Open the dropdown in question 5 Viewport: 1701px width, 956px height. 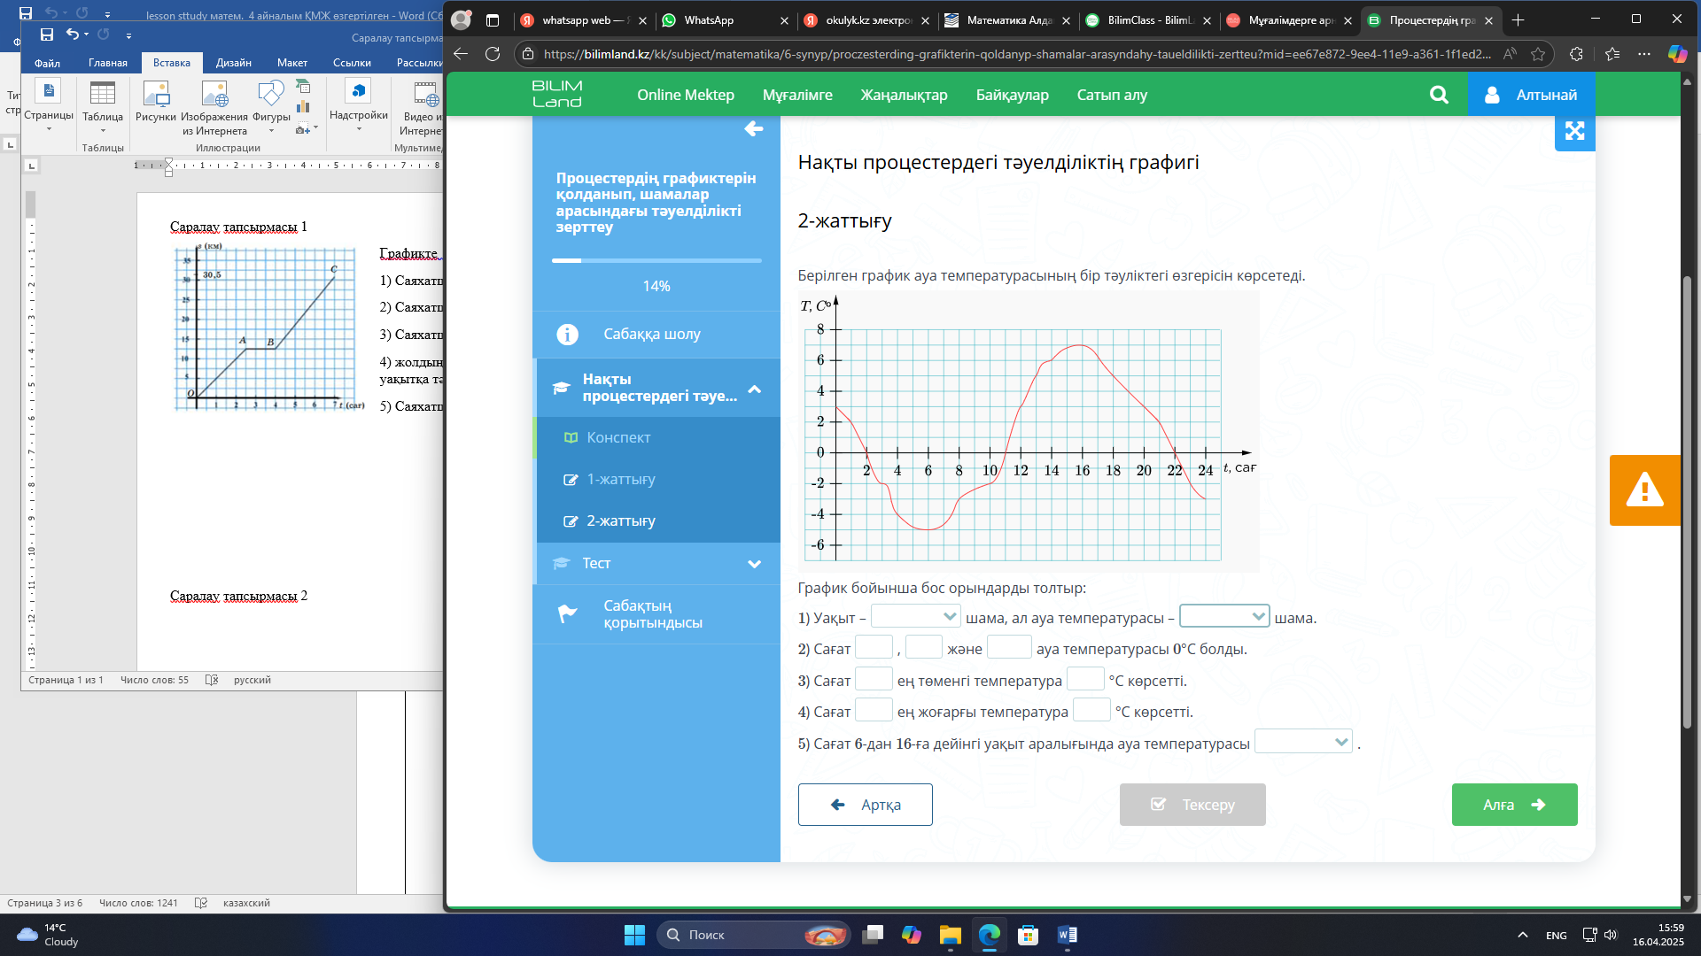point(1303,742)
